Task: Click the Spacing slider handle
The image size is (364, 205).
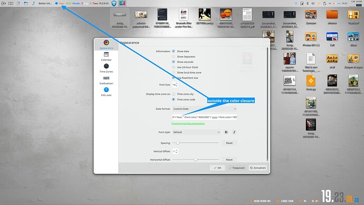Action: point(178,143)
